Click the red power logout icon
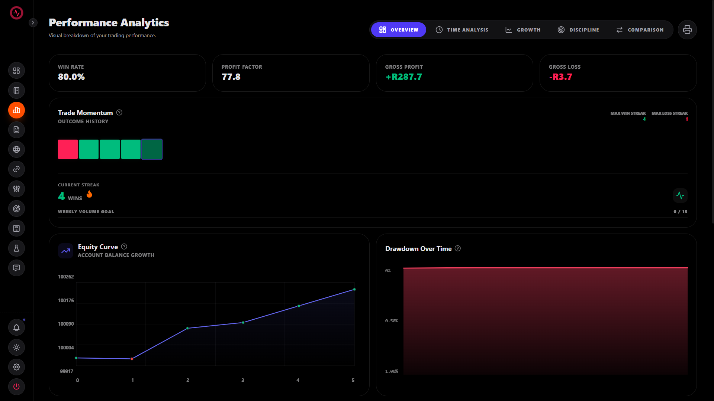Image resolution: width=714 pixels, height=401 pixels. (x=16, y=387)
